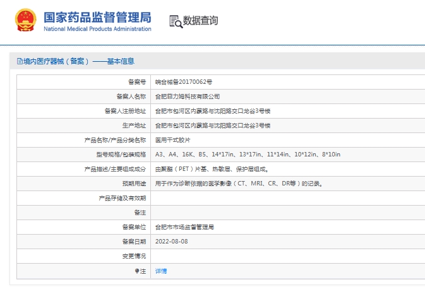Select the 生产地址 label cell

(134, 126)
